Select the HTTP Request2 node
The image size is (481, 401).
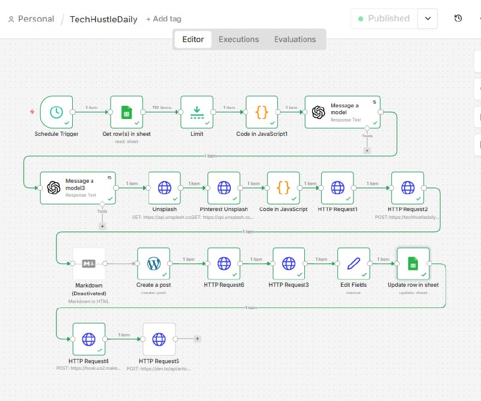point(408,188)
